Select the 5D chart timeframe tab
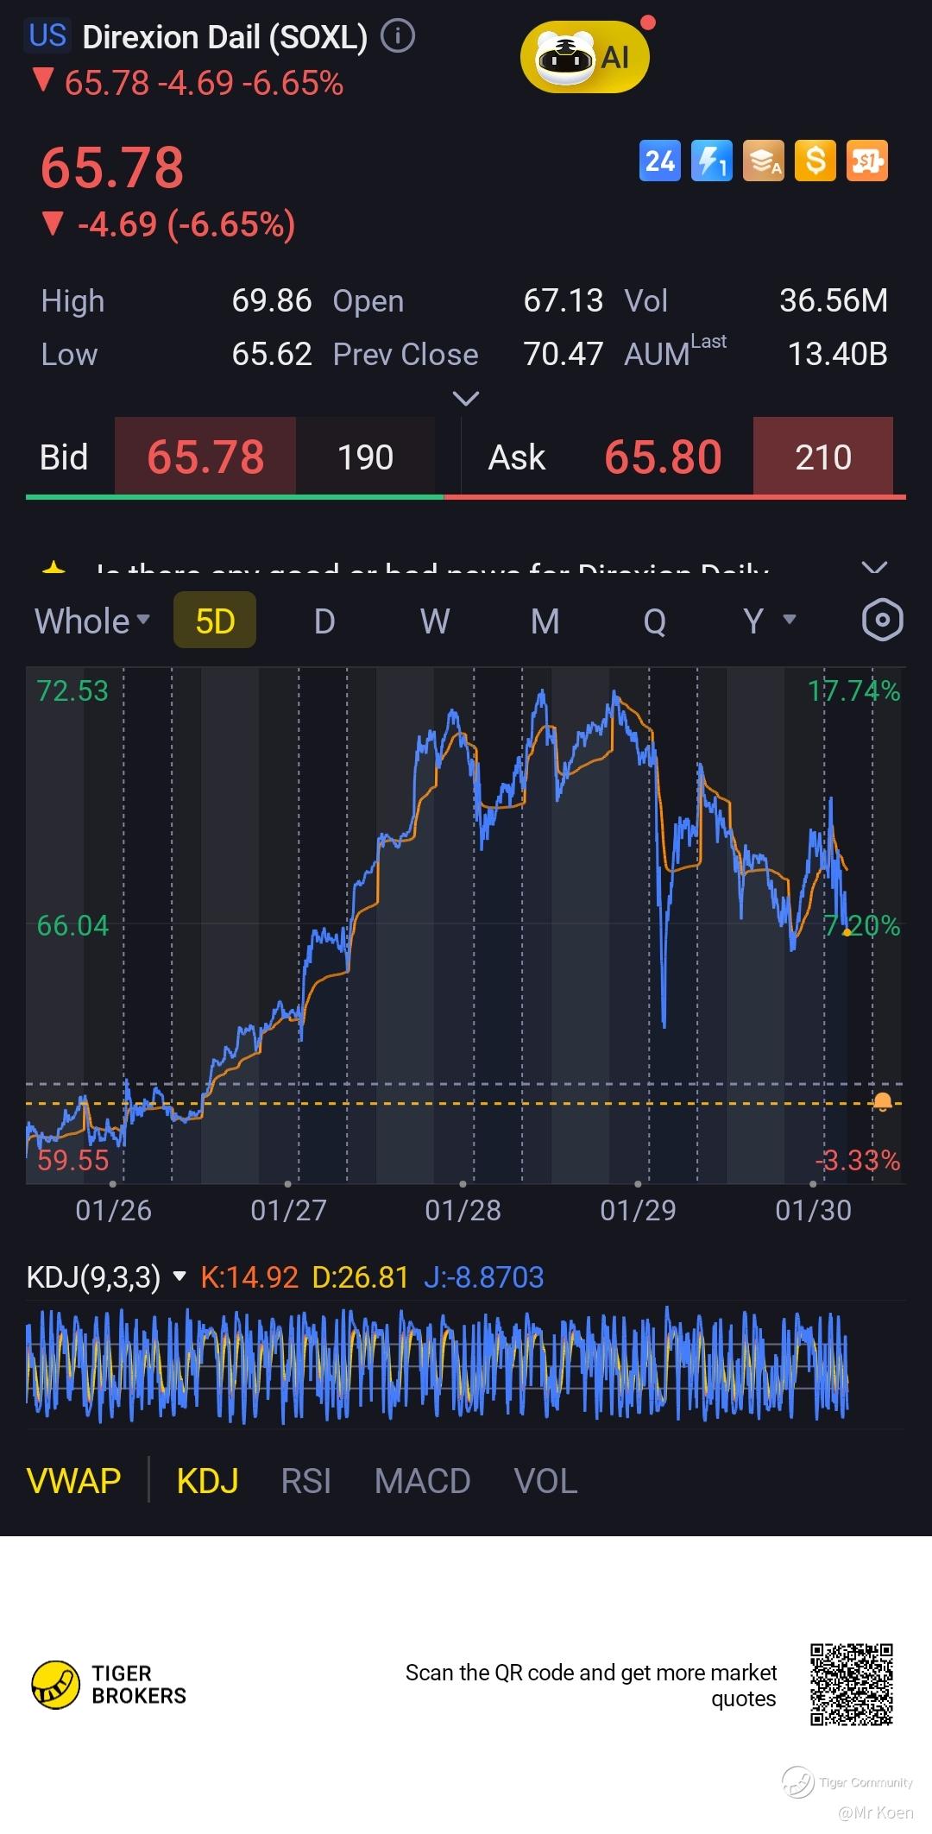This screenshot has width=932, height=1834. (215, 621)
